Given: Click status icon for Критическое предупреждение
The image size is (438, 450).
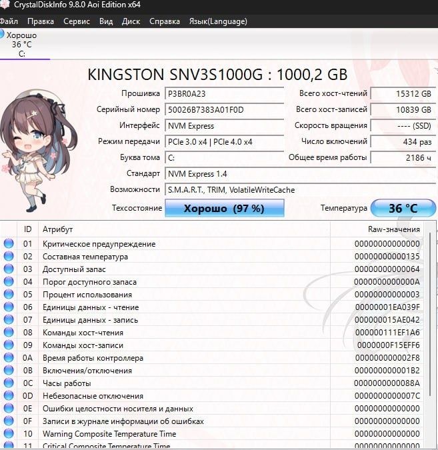Looking at the screenshot, I should click(x=9, y=243).
